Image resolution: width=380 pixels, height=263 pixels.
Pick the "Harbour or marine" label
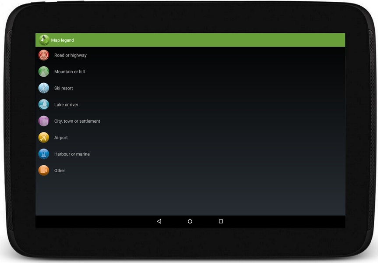coord(72,154)
